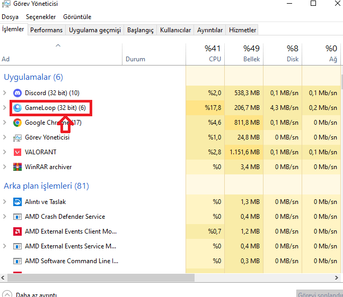Image resolution: width=343 pixels, height=297 pixels.
Task: Expand the WinRAR archiver row
Action: [5, 167]
